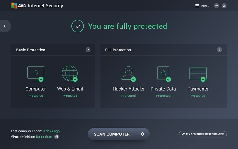Open the Private Data lock icon
The height and width of the screenshot is (149, 238).
point(163,74)
